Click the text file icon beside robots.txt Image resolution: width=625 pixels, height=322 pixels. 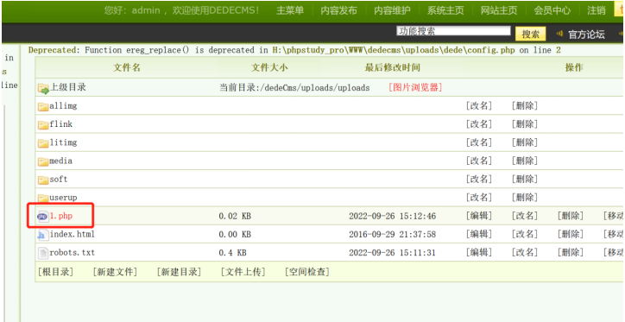pyautogui.click(x=42, y=253)
